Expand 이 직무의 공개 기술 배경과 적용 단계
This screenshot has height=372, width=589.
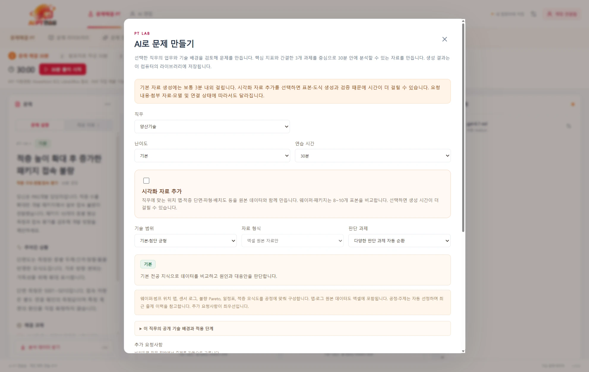click(293, 328)
